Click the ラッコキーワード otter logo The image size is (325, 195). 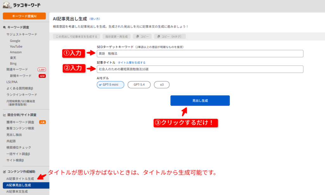coord(6,5)
